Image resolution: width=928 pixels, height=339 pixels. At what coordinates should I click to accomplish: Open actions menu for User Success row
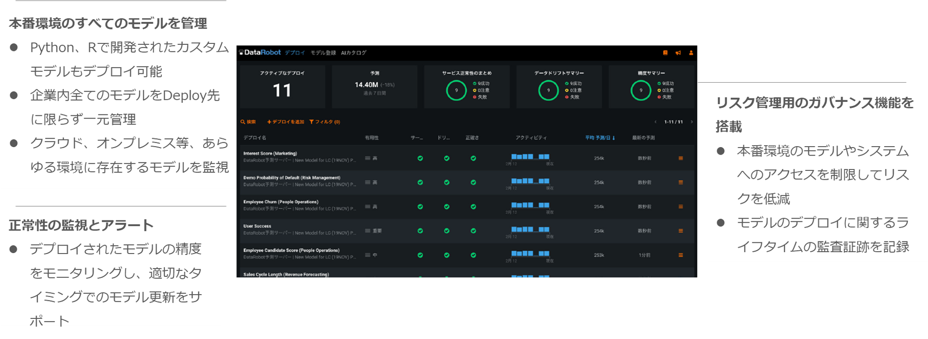(681, 231)
